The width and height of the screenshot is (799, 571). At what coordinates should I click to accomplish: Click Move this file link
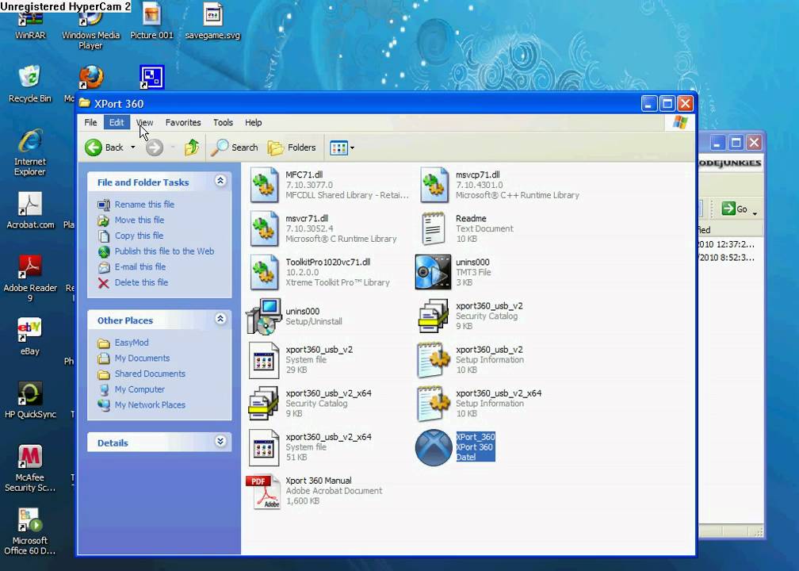(x=140, y=220)
